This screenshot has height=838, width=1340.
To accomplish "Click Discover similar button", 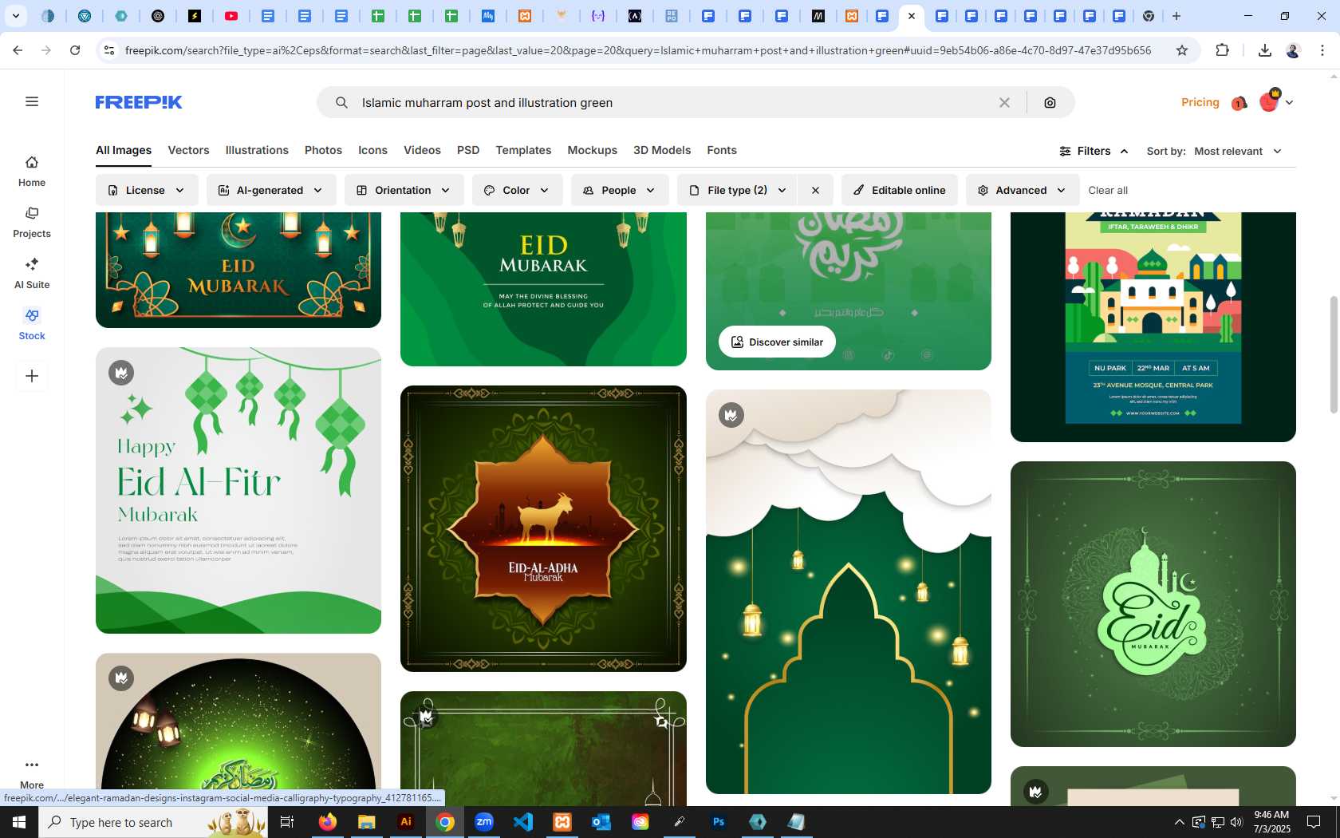I will point(777,342).
